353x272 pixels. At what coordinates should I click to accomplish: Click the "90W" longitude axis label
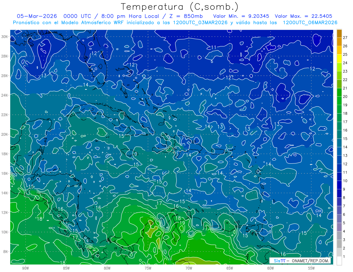tap(25, 268)
